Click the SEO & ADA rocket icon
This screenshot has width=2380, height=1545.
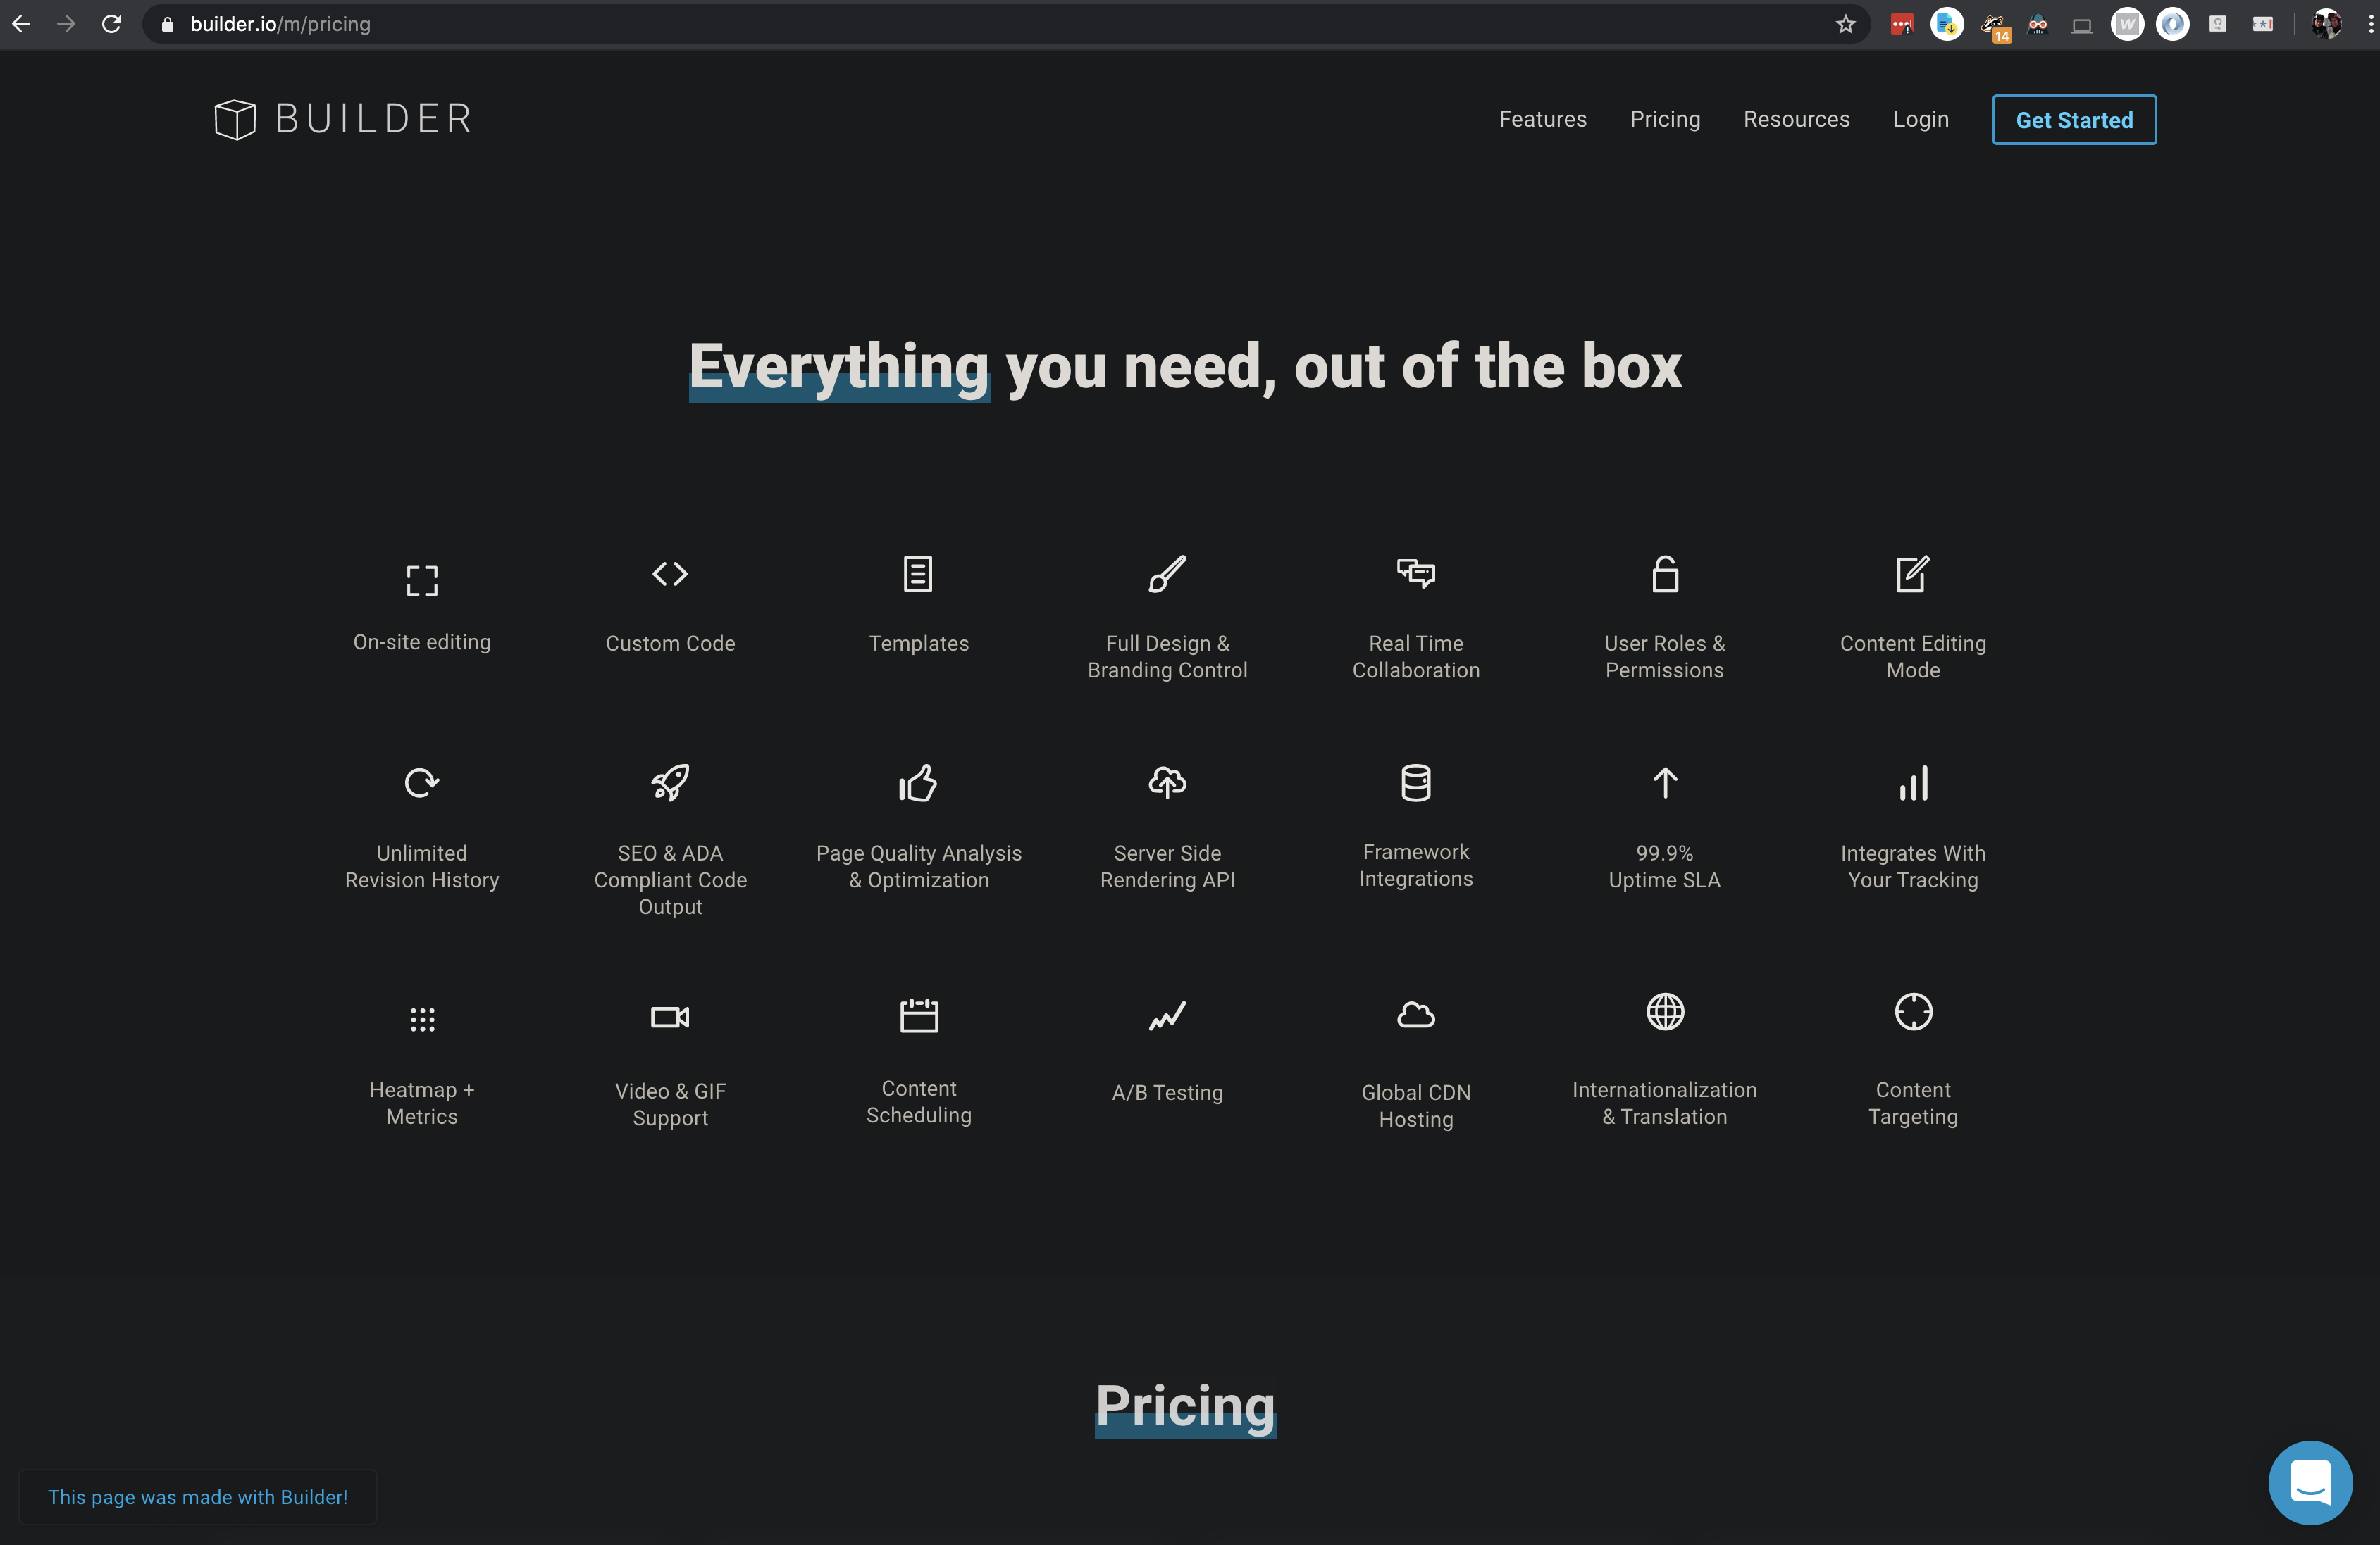pos(670,782)
